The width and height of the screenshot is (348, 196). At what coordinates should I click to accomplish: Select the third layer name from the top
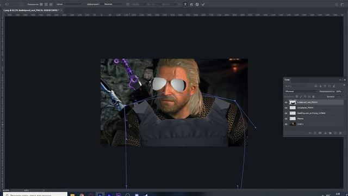click(x=312, y=113)
